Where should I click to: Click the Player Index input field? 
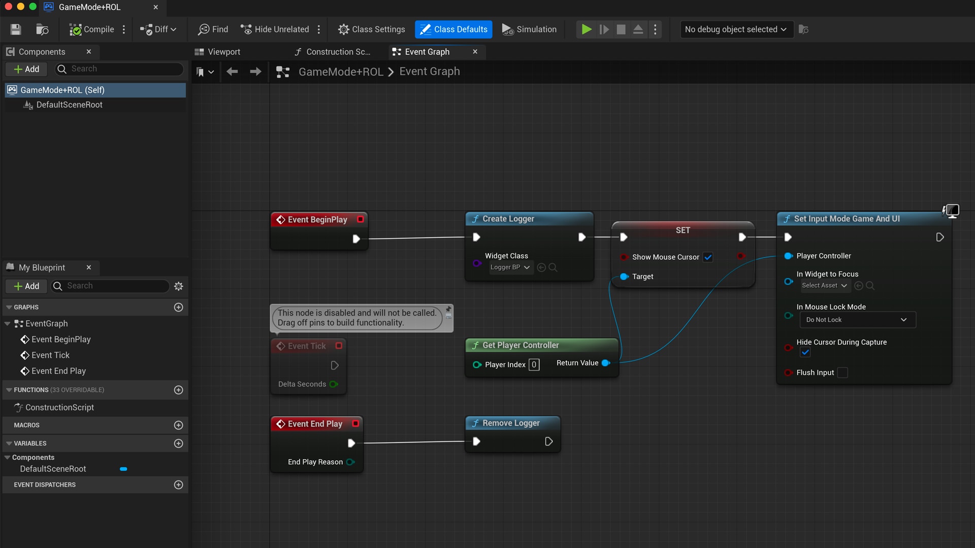[x=534, y=364]
